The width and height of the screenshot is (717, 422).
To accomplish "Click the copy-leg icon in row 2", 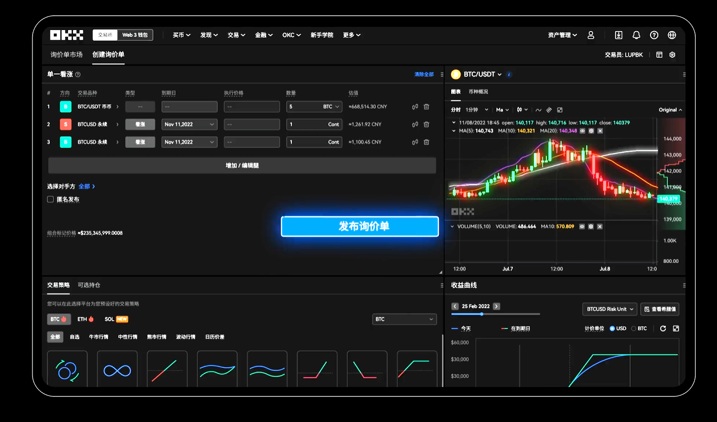I will (415, 124).
